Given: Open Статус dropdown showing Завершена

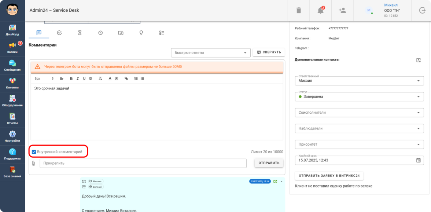Looking at the screenshot, I should click(x=359, y=96).
